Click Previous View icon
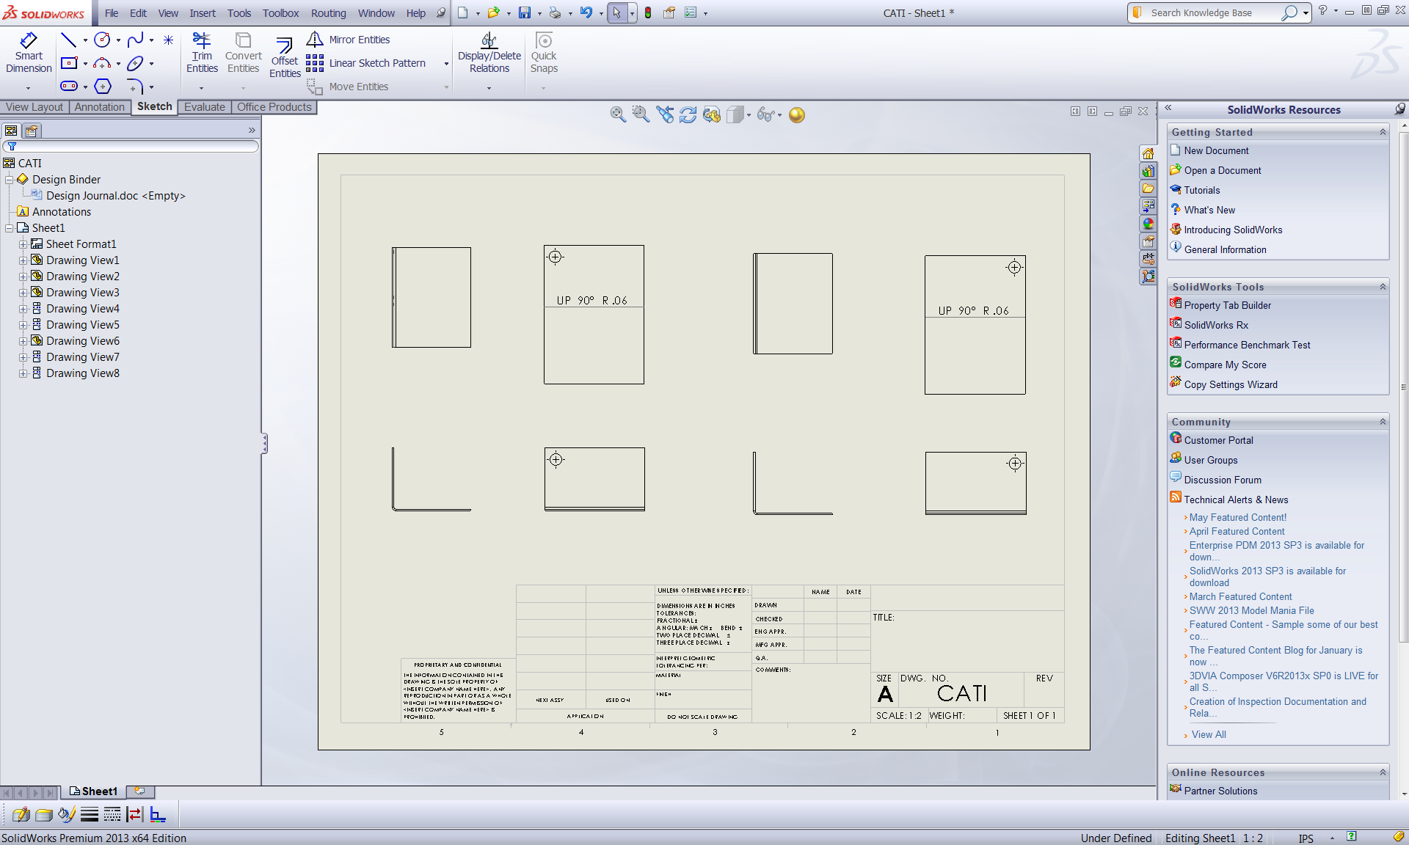This screenshot has width=1409, height=845. pos(665,114)
